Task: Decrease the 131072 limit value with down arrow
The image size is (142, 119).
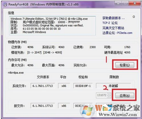Action: click(109, 96)
